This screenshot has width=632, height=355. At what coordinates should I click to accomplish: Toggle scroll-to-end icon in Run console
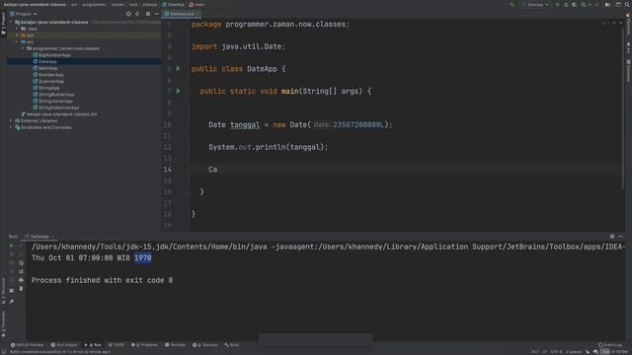21,272
